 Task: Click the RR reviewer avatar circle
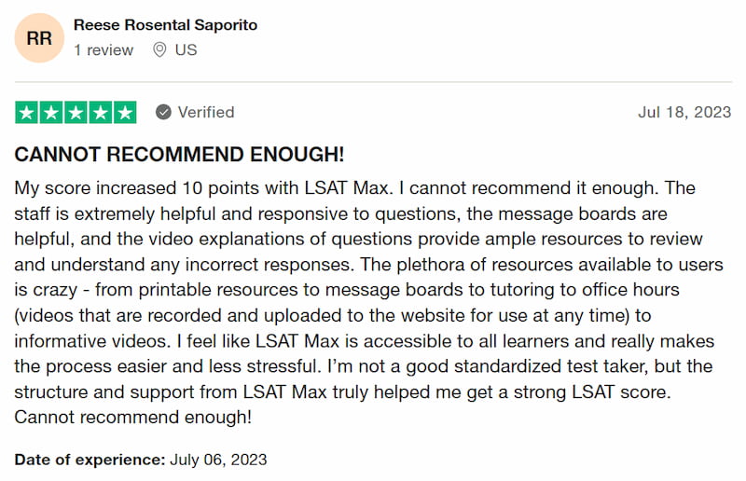pyautogui.click(x=39, y=38)
